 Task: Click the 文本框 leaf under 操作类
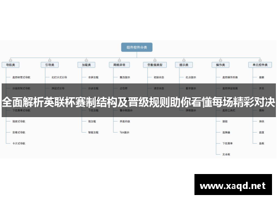pos(226,155)
